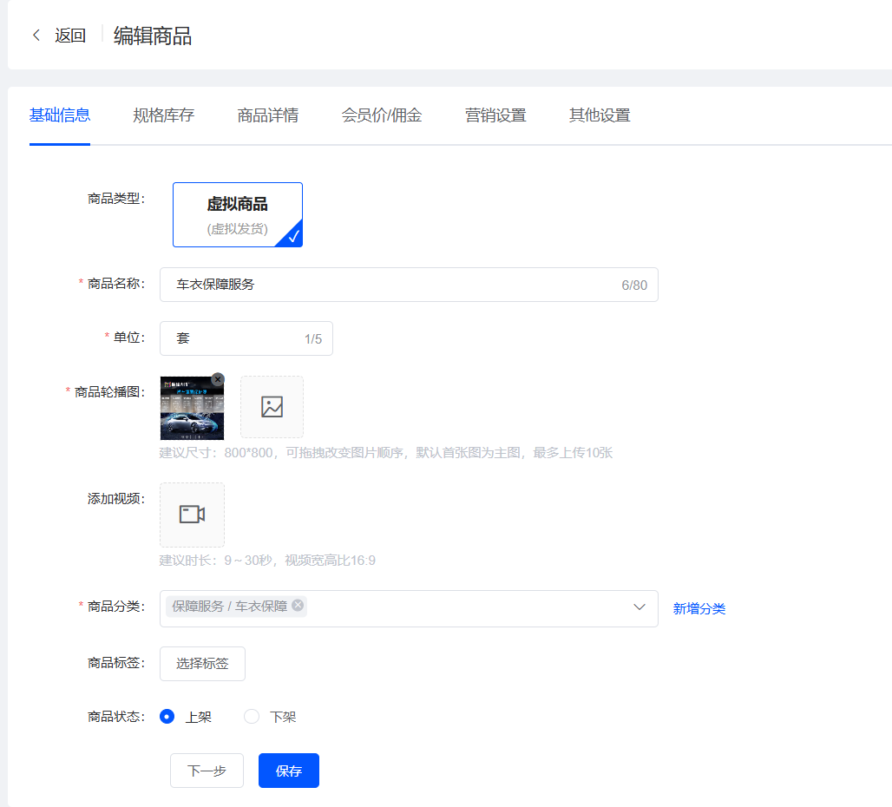Open the 商品分类 select box
Screen dimensions: 892x807
tap(469, 608)
